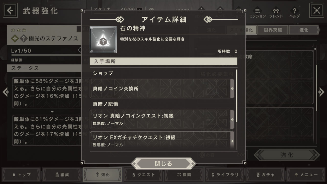Click the 石の精神 item thumbnail
327x184 pixels.
pos(103,40)
